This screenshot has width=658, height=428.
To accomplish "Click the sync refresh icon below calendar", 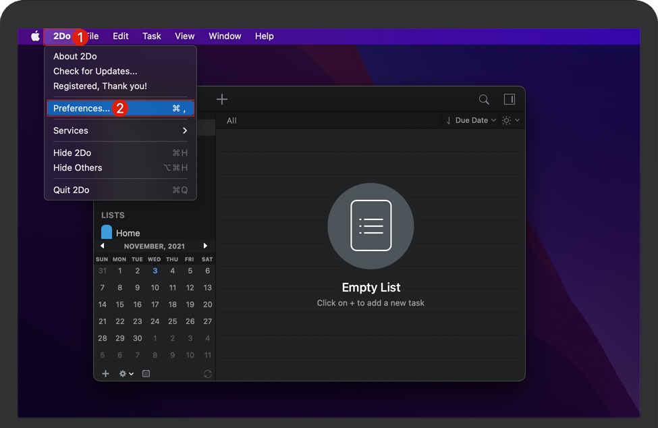I will coord(207,374).
